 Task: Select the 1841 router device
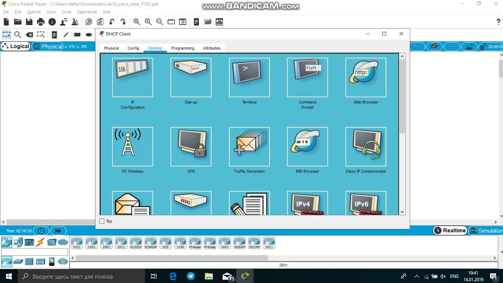[x=224, y=243]
